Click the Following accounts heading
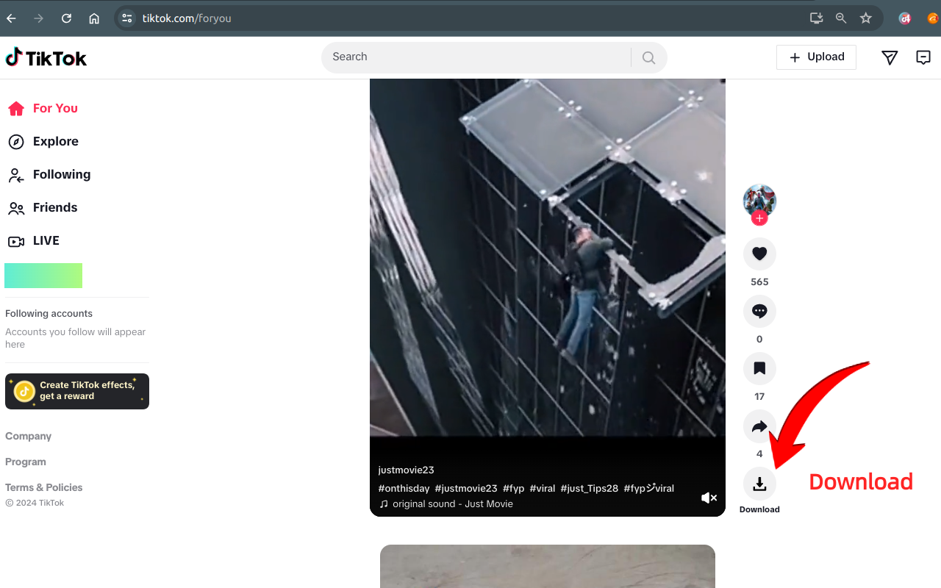Image resolution: width=941 pixels, height=588 pixels. [x=49, y=313]
